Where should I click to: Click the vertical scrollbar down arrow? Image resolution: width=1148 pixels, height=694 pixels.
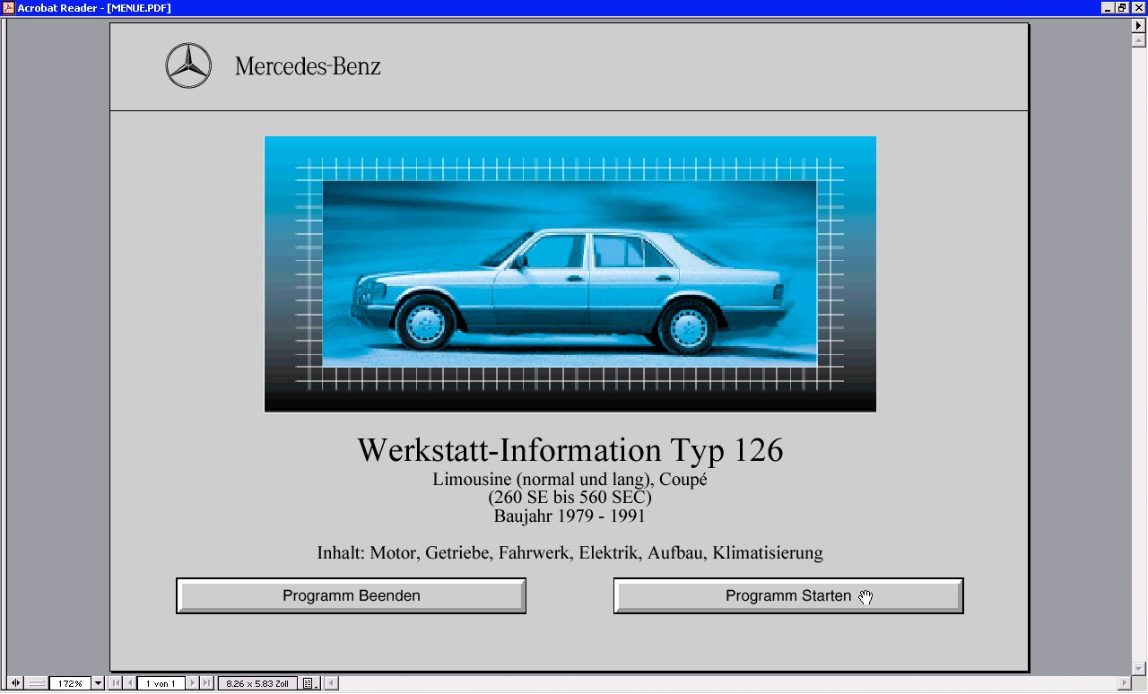pos(1140,669)
